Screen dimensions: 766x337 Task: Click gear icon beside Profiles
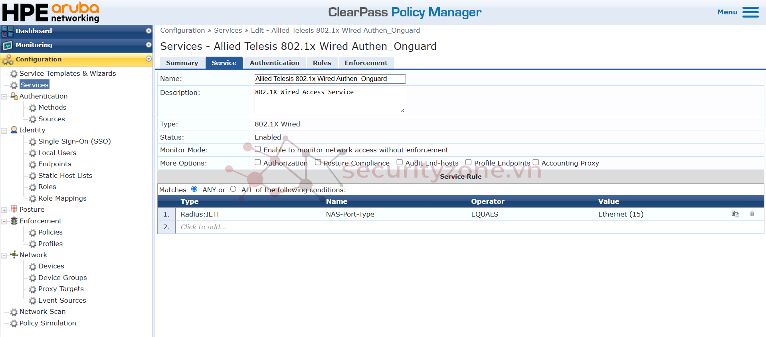click(33, 244)
